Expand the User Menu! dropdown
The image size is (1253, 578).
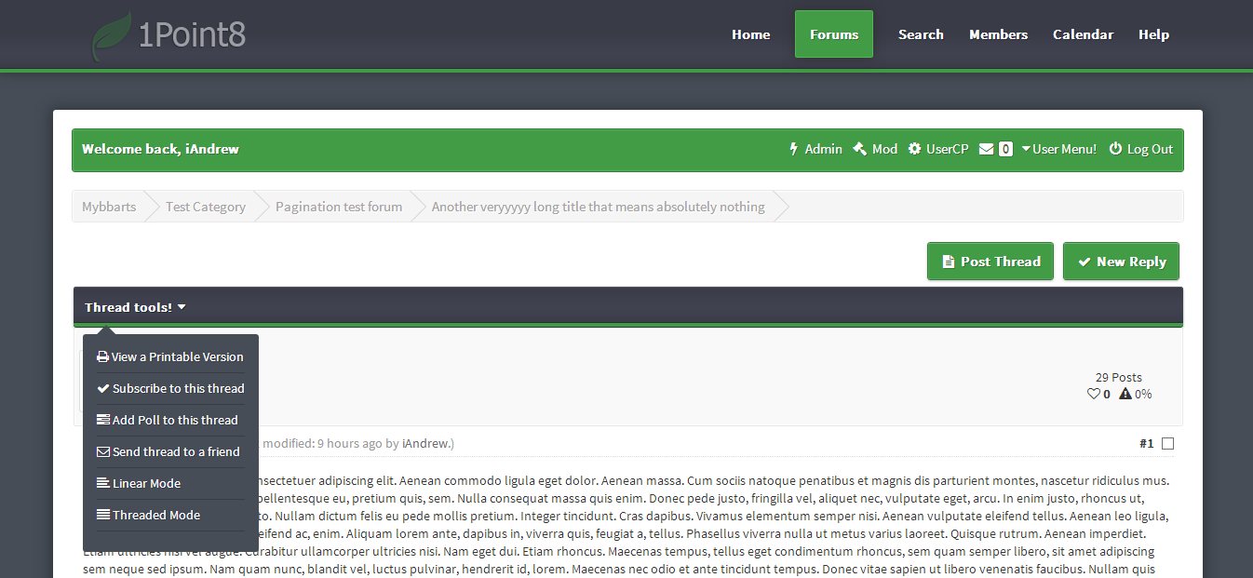[1058, 149]
